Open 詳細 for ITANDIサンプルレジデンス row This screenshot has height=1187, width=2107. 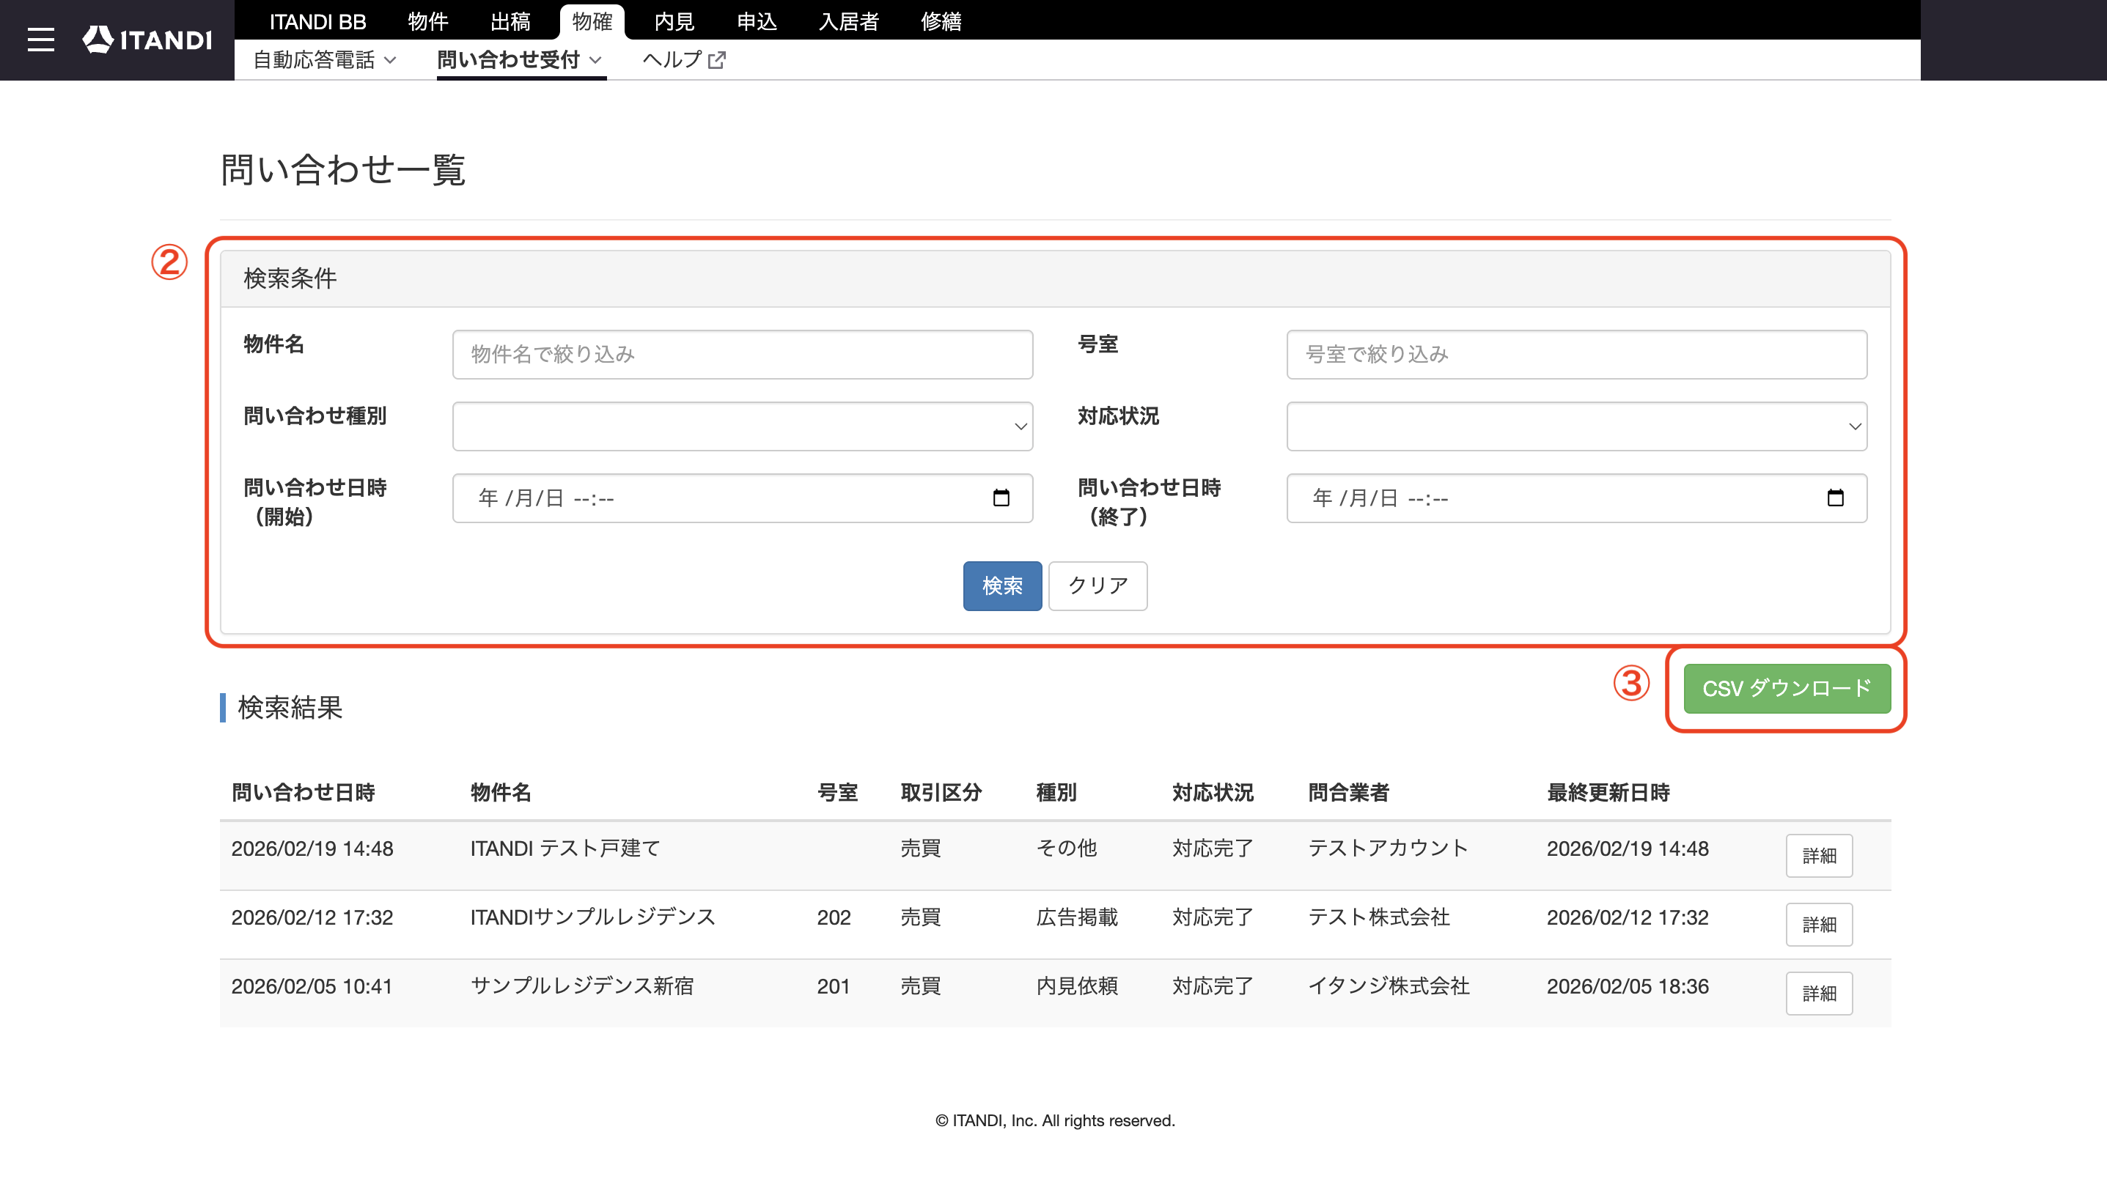[x=1819, y=925]
